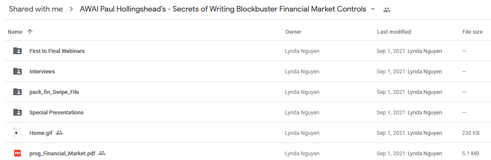Expand the folder title dropdown arrow
Image resolution: width=491 pixels, height=160 pixels.
(x=373, y=9)
